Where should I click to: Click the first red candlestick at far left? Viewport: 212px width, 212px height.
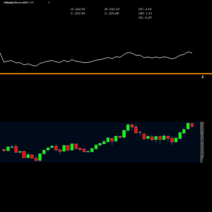click(x=4, y=150)
